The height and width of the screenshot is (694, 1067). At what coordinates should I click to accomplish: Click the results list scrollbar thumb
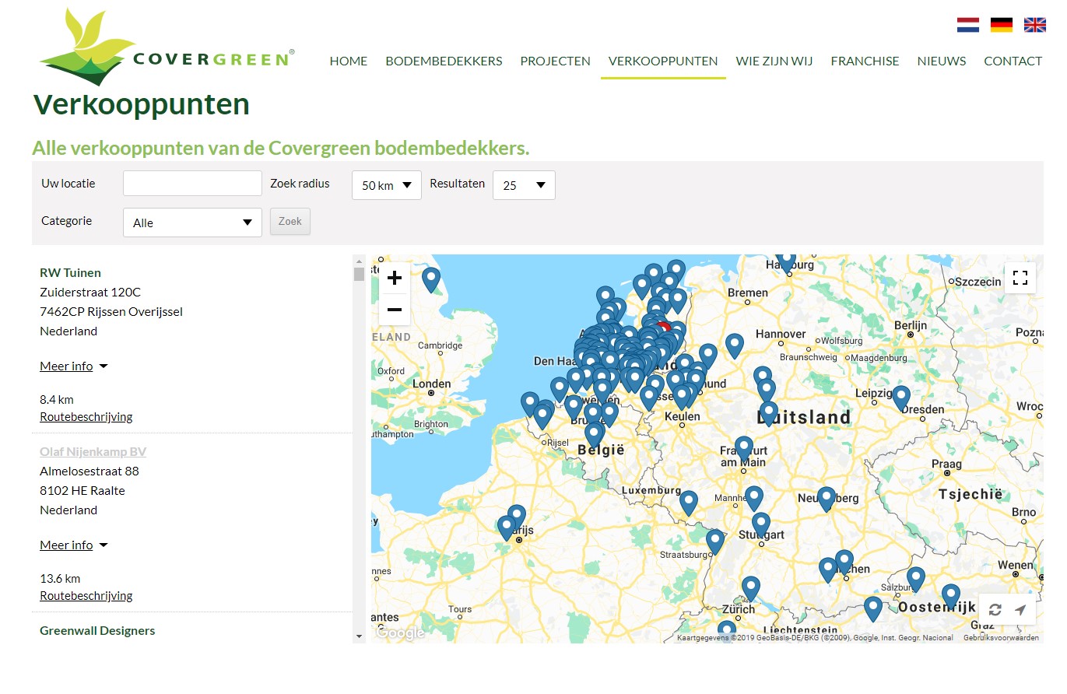(x=359, y=274)
